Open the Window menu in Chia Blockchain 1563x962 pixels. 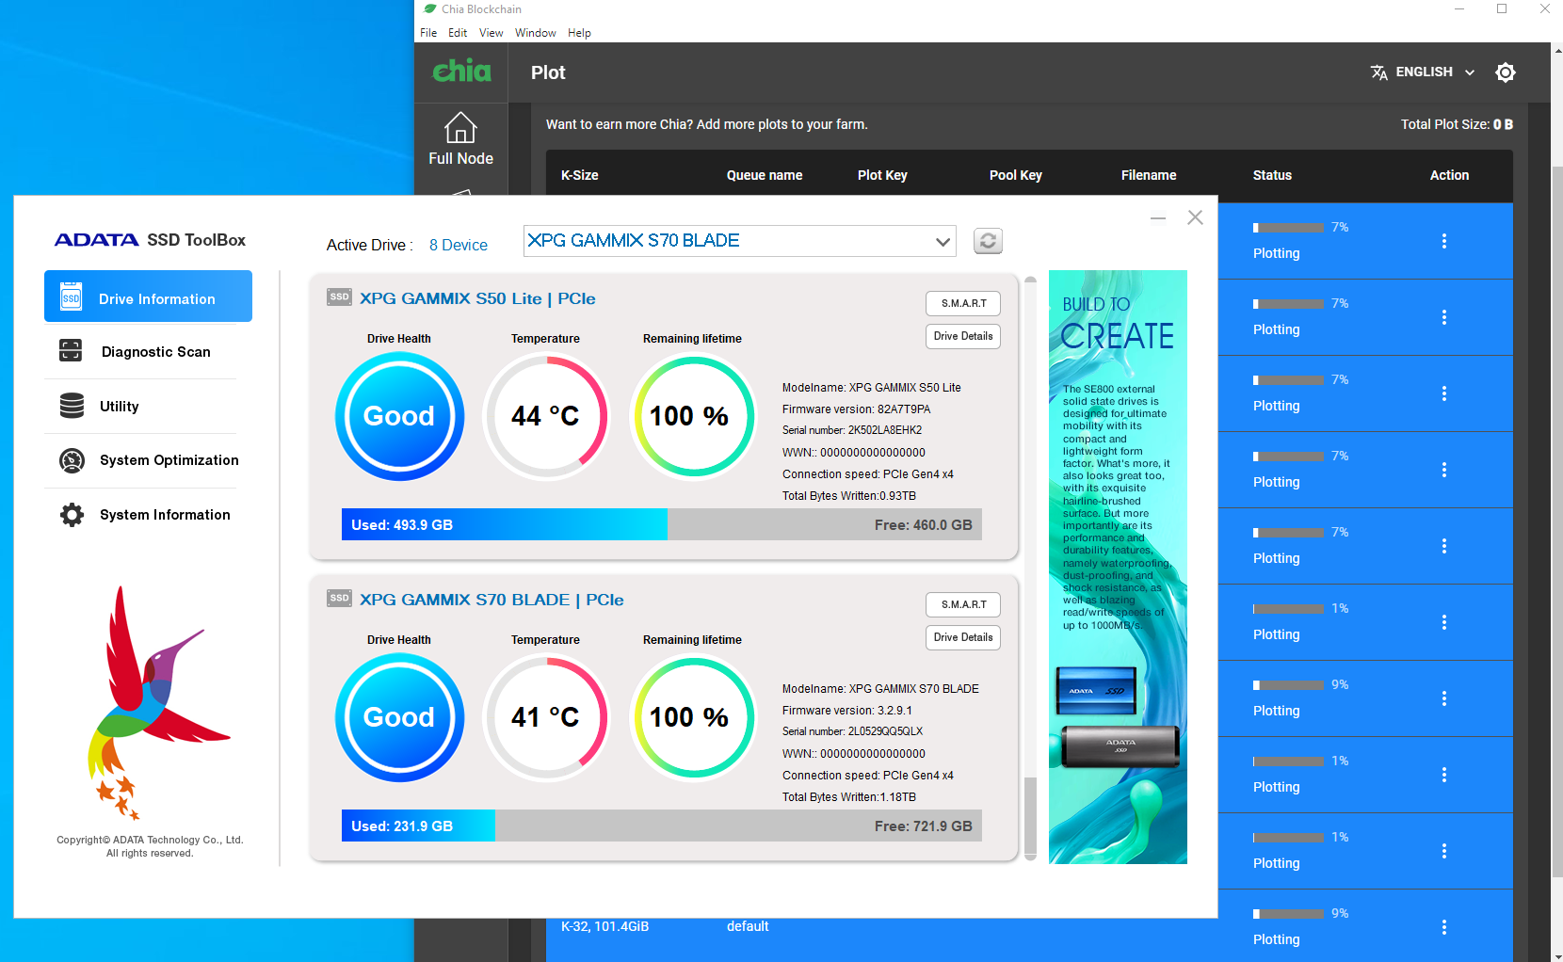(x=535, y=33)
